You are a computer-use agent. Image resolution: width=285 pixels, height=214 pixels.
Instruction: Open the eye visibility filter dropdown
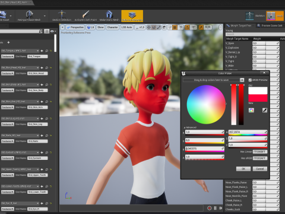click(53, 31)
